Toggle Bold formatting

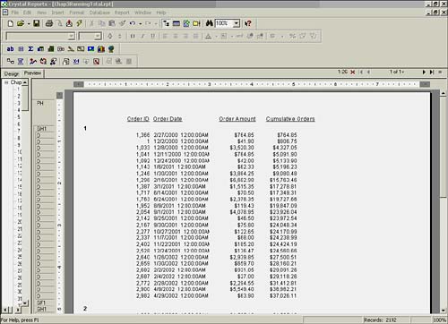[x=133, y=36]
